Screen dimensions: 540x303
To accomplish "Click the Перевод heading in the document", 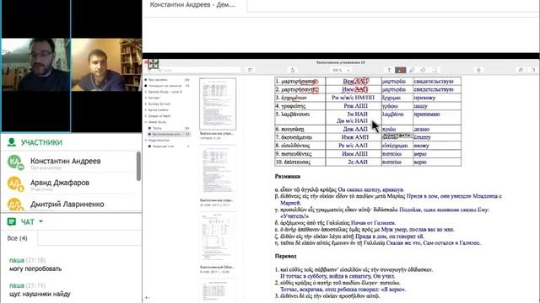I will coord(285,256).
